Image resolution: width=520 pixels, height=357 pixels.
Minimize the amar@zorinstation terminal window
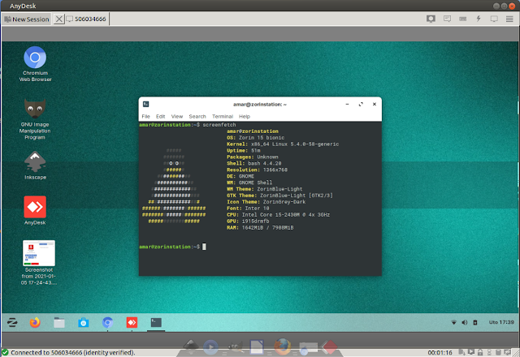(347, 105)
